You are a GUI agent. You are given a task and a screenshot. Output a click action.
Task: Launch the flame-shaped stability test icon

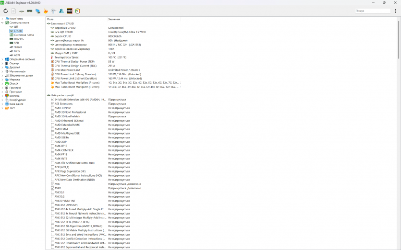click(46, 11)
